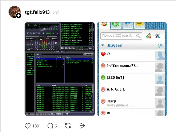Open Winamp equalizer Presets button

click(x=55, y=39)
